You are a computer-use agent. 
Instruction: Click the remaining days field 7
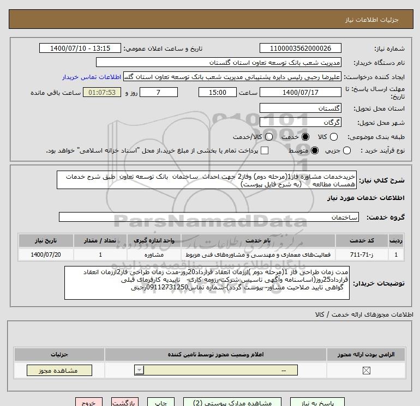[159, 92]
